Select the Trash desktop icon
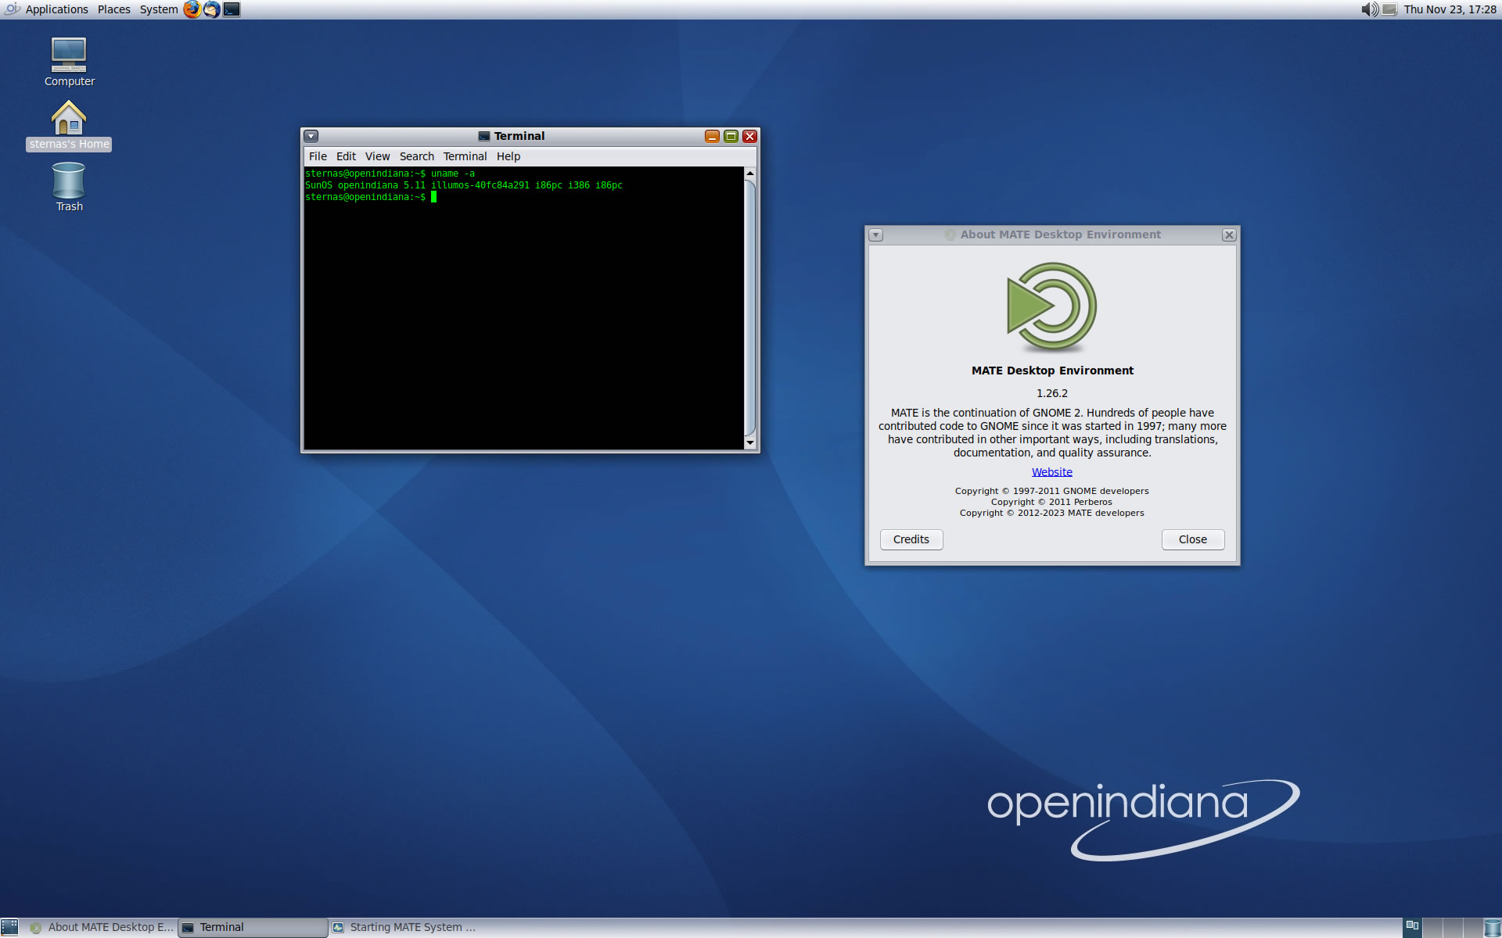Screen dimensions: 1502x938 click(69, 187)
